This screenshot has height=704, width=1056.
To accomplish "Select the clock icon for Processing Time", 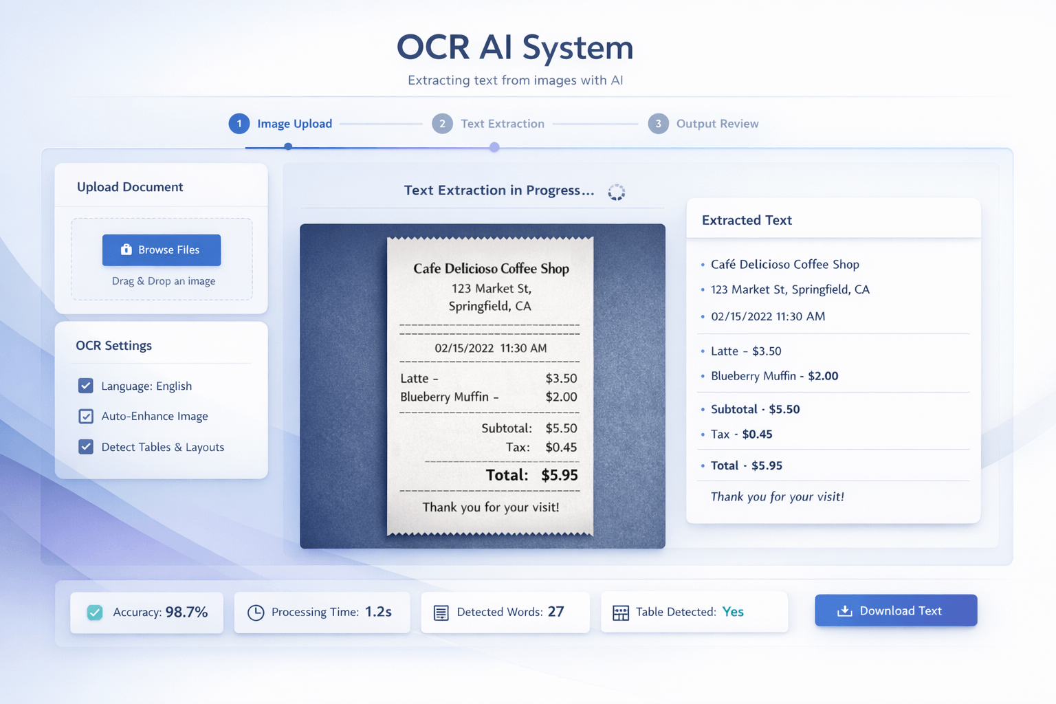I will (256, 612).
